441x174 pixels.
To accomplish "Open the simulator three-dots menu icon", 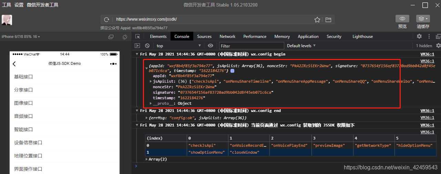I will coord(113,64).
